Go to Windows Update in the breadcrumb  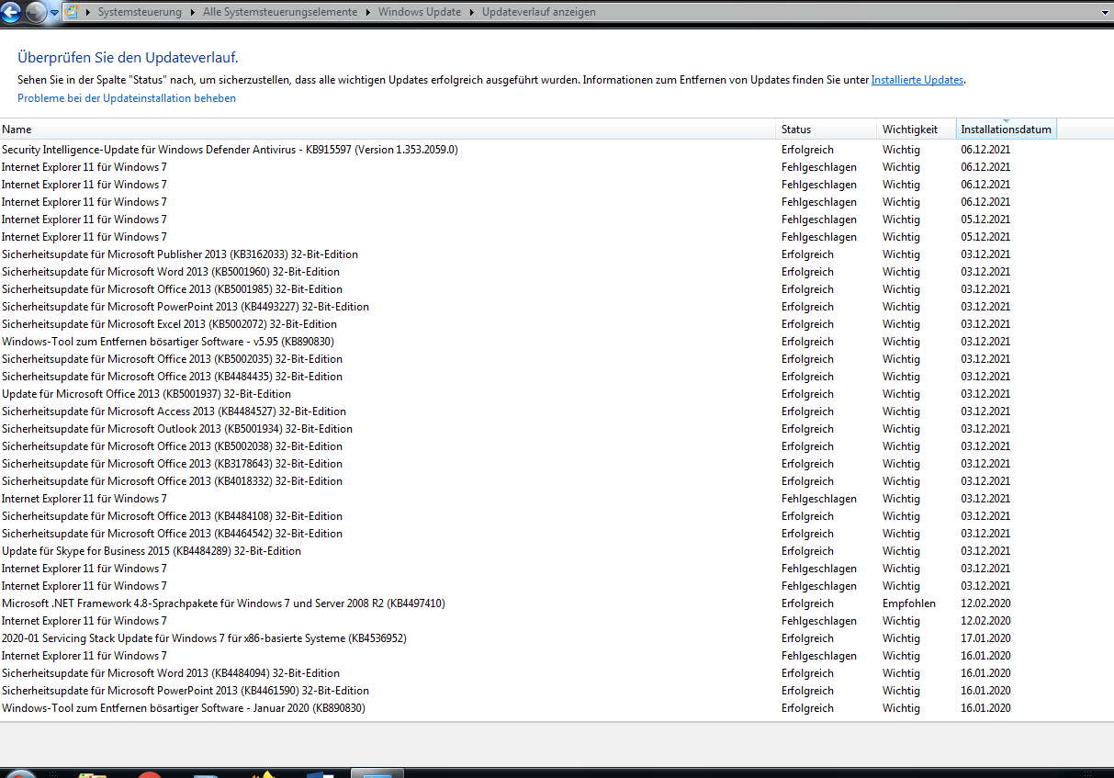422,12
